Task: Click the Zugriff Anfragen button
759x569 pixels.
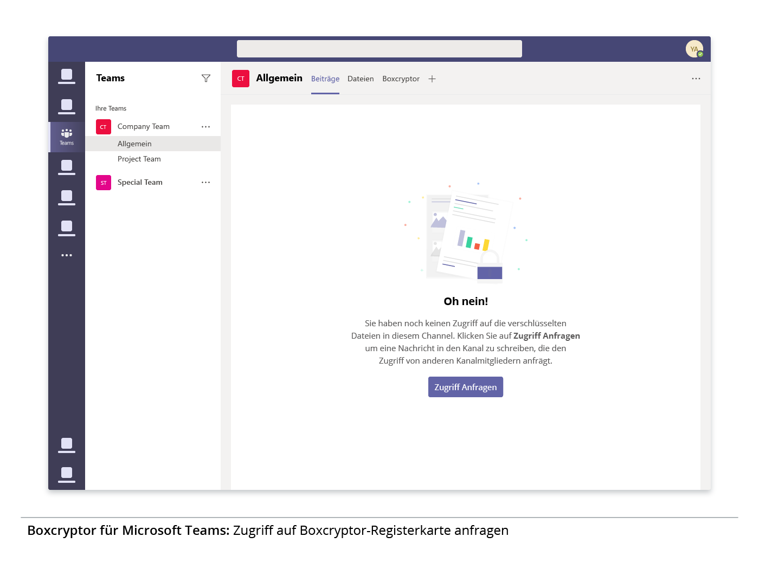Action: pos(466,387)
